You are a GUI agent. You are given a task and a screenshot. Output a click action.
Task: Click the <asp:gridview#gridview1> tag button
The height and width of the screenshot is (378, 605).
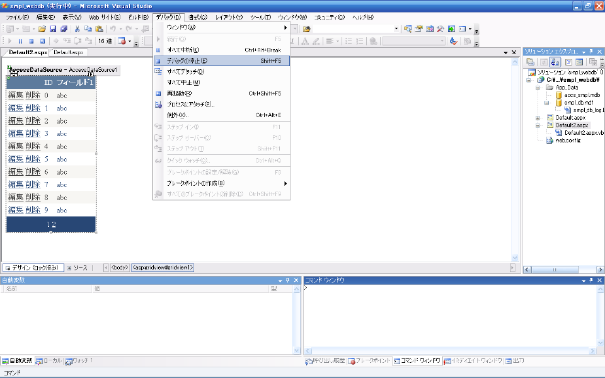(x=163, y=268)
